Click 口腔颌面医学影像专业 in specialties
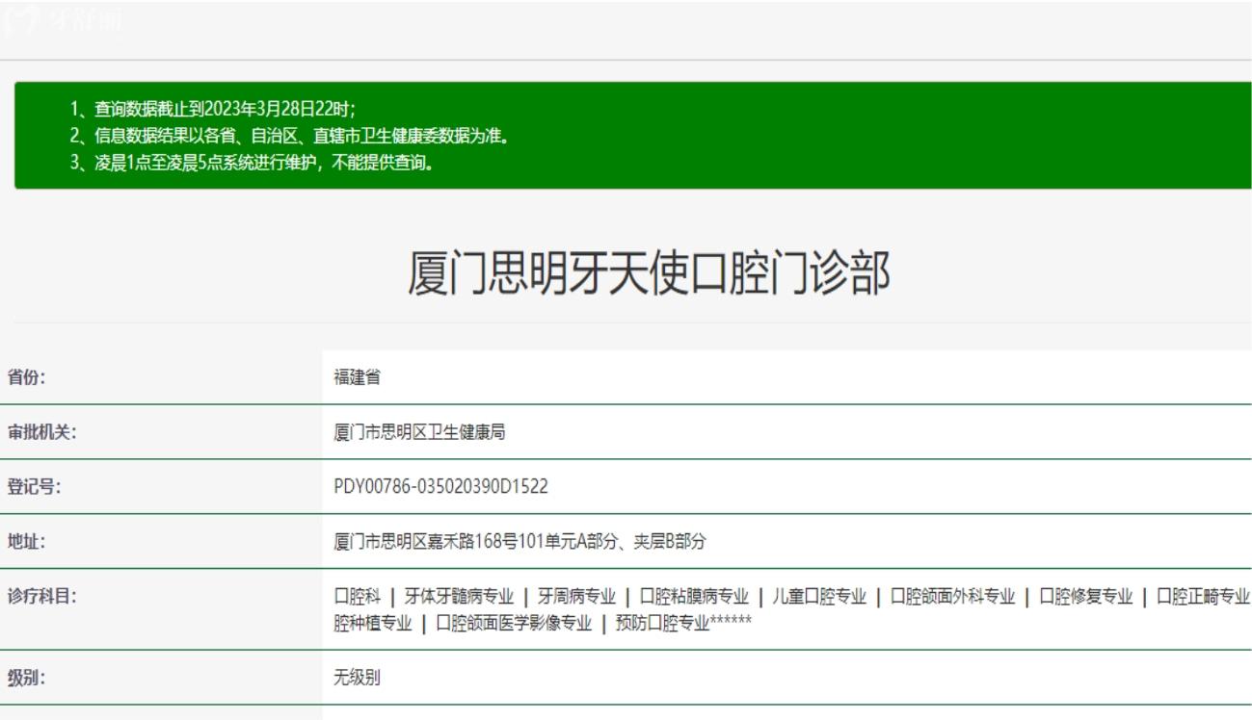Screen dimensions: 1252x720 click(514, 623)
